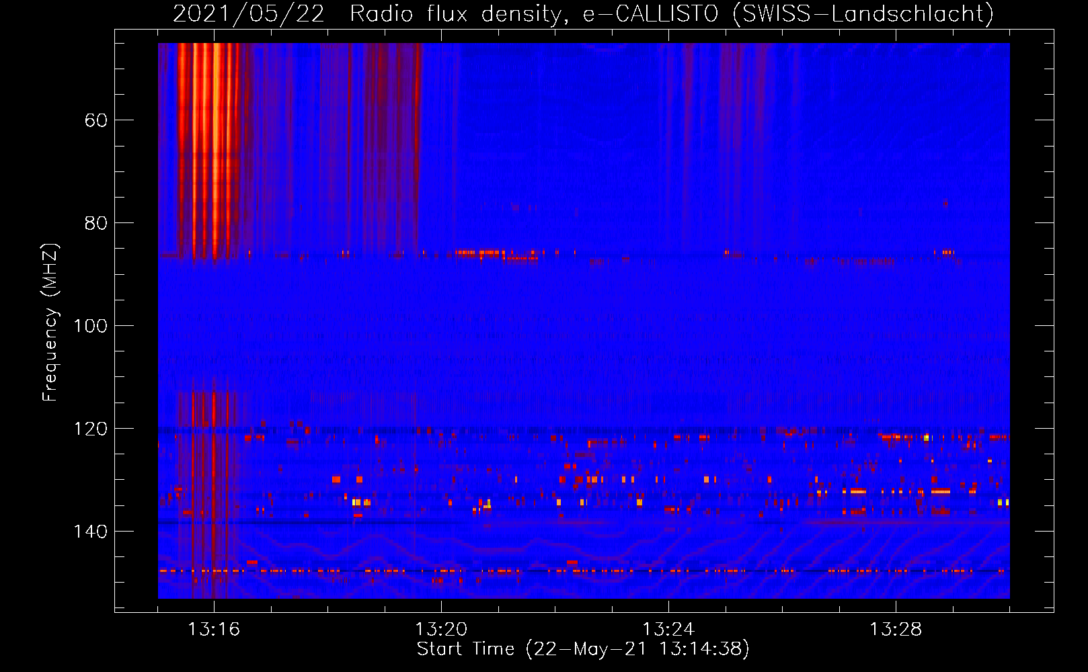Click the 13:20 time tick label
Viewport: 1088px width, 672px height.
tap(441, 630)
